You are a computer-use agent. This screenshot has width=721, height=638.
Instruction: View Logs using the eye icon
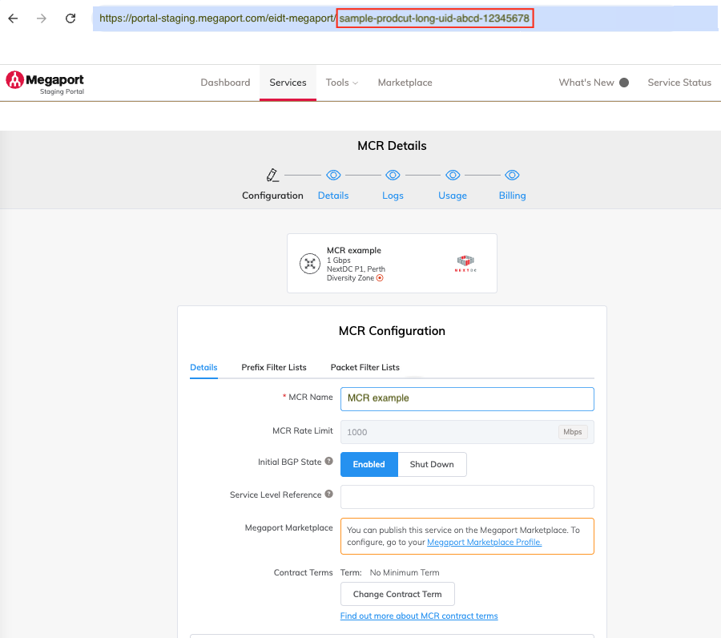pyautogui.click(x=393, y=175)
